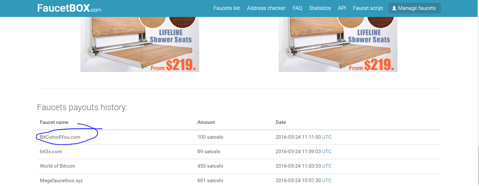Click UTC beside the 10:57:30 date

(x=327, y=180)
